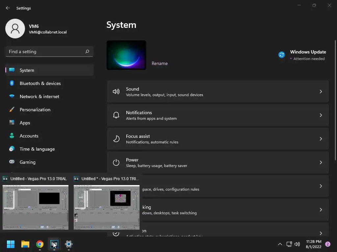Open the notification center badge 2
Image resolution: width=337 pixels, height=252 pixels.
pos(328,244)
